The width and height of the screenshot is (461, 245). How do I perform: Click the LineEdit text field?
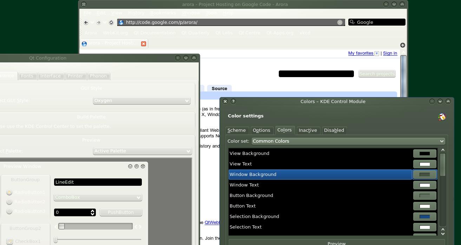click(x=98, y=182)
